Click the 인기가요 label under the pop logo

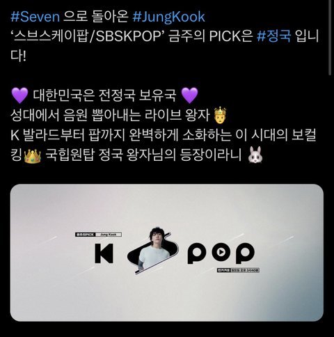[x=223, y=270]
